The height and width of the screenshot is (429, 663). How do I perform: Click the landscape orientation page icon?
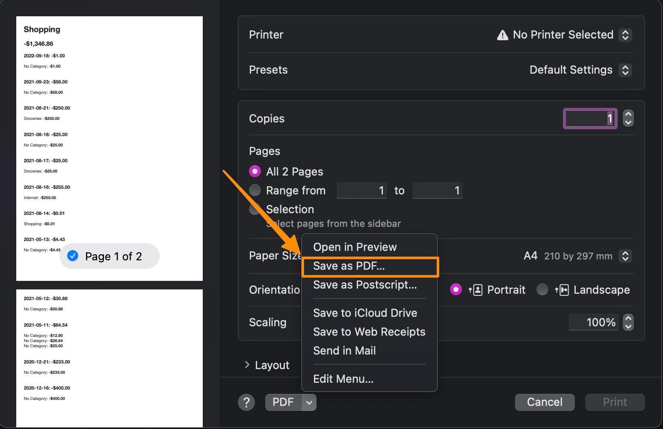click(562, 290)
